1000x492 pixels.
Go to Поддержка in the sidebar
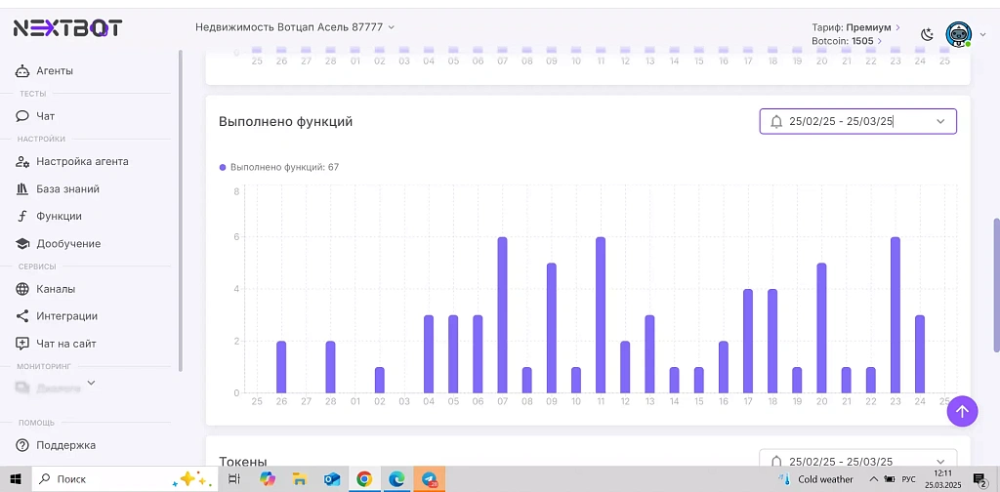(x=65, y=445)
